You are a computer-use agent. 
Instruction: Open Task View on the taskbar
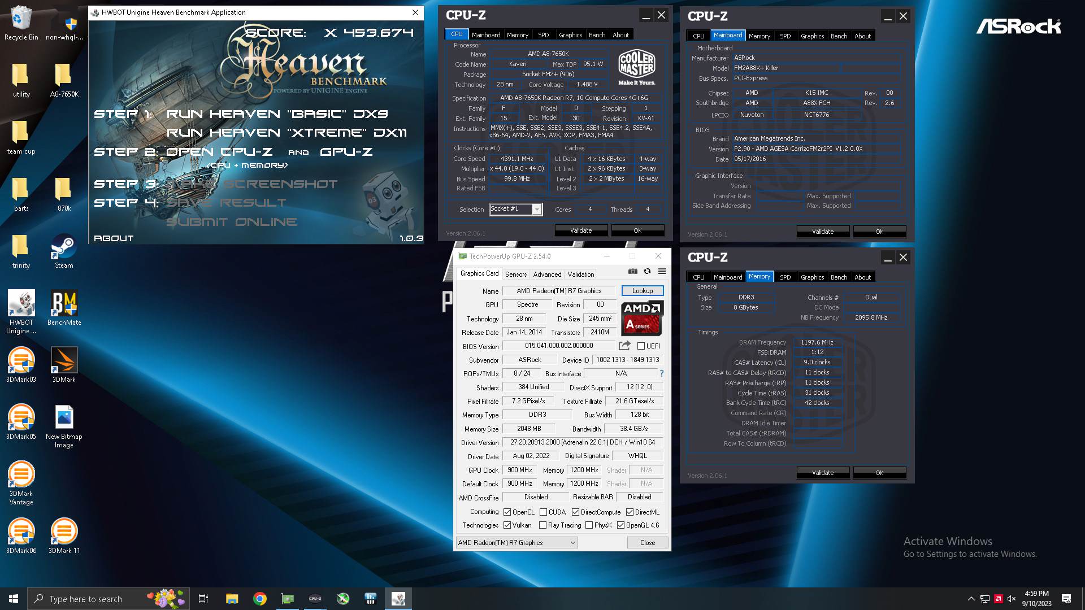point(203,599)
